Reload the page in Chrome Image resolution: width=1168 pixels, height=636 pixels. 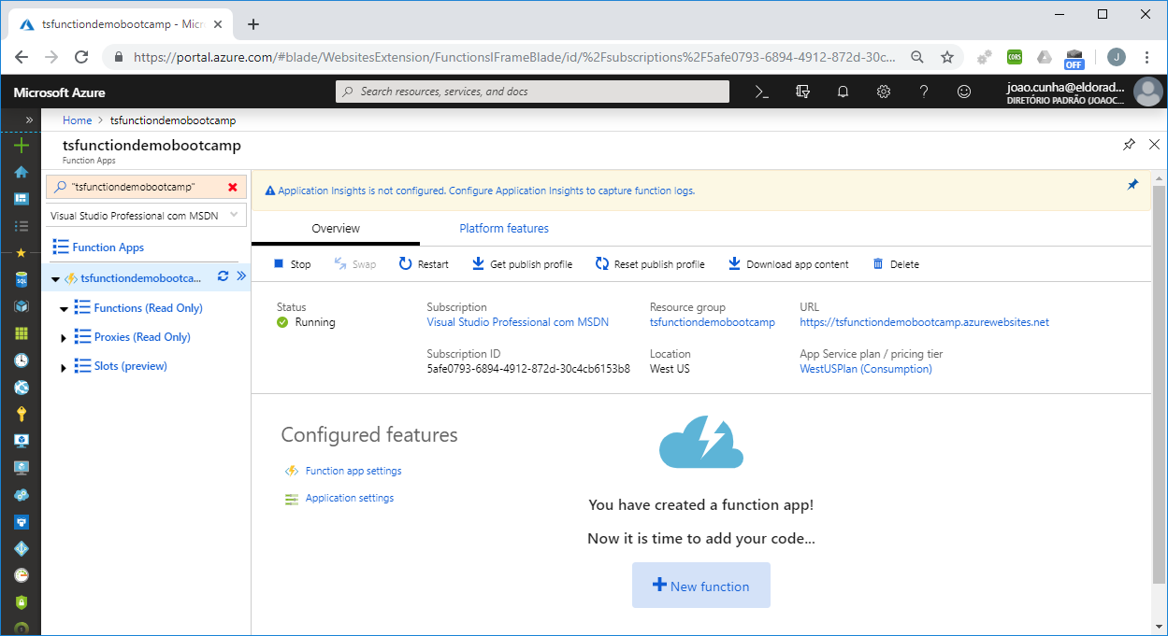pos(81,57)
